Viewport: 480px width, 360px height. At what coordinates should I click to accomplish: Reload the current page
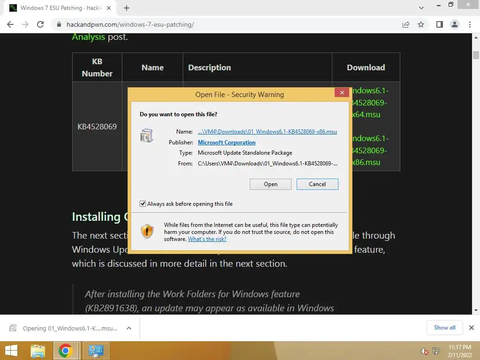point(40,24)
